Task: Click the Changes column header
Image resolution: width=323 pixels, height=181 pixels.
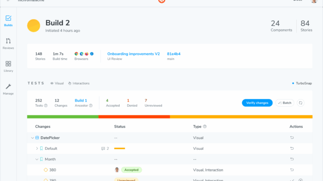Action: [x=42, y=126]
